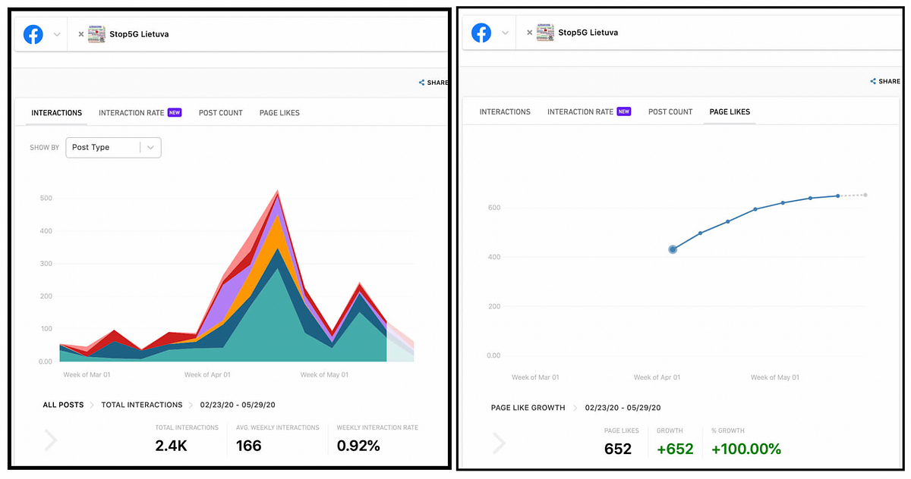The image size is (911, 479).
Task: Click Total Interactions breadcrumb label
Action: coord(142,405)
